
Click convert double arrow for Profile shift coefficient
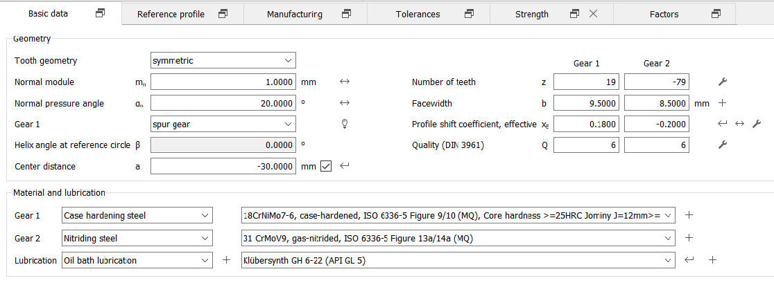[x=739, y=124]
